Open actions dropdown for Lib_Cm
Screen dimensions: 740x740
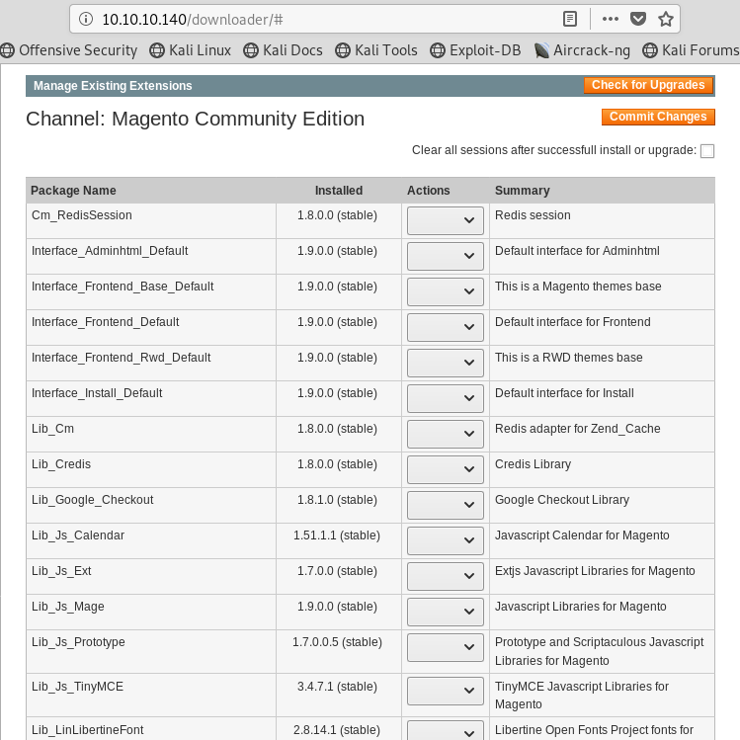click(x=445, y=434)
